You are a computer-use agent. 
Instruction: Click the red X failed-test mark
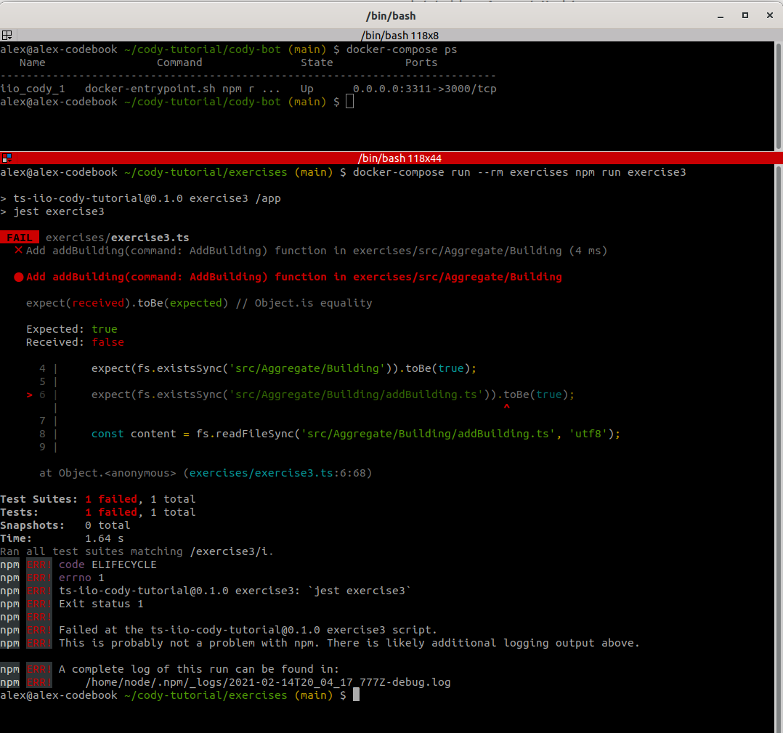pos(18,250)
